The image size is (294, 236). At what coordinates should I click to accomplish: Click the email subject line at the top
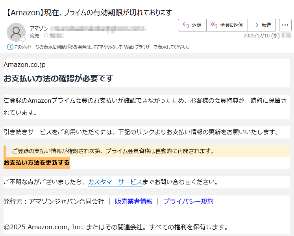[x=90, y=13]
